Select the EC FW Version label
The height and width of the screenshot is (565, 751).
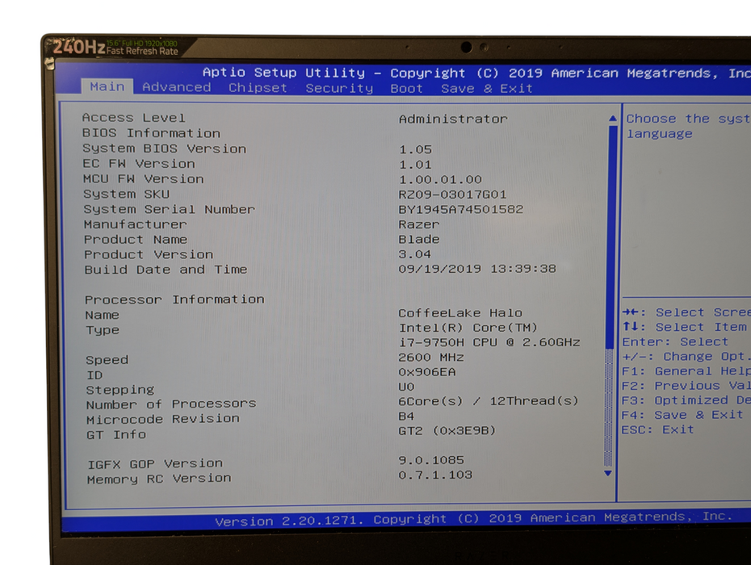pos(139,164)
